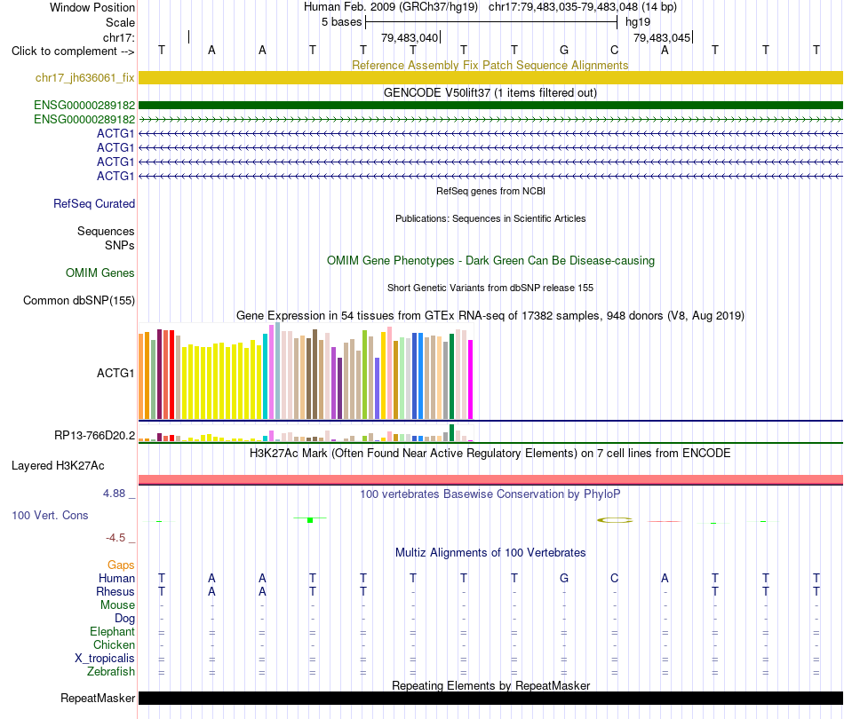
Task: Click the Gaps label in Multiz track
Action: point(121,565)
